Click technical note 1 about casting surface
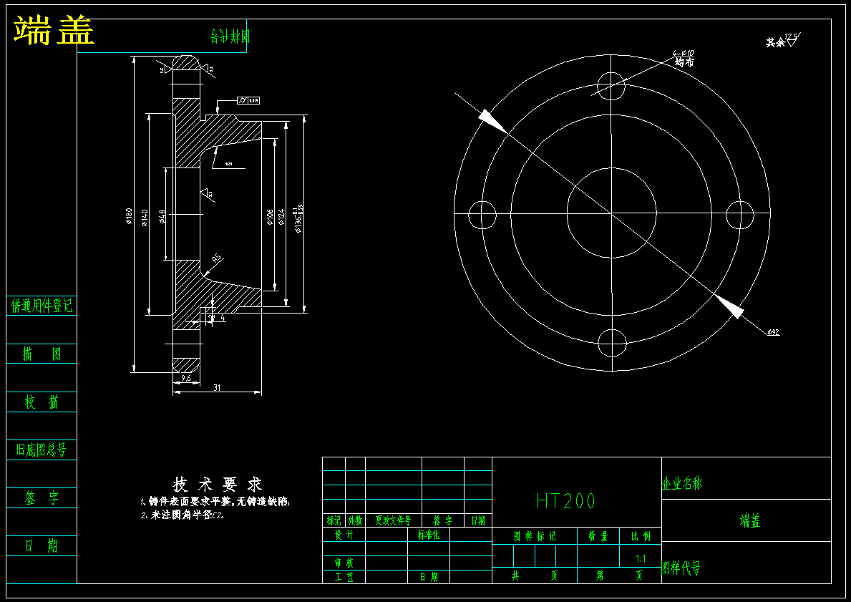The height and width of the screenshot is (602, 851). pos(215,502)
